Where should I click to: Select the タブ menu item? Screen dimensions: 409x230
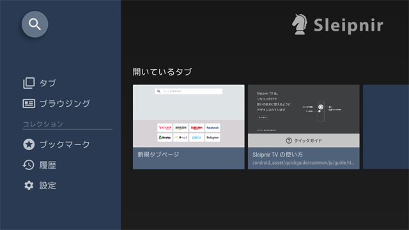pyautogui.click(x=48, y=83)
